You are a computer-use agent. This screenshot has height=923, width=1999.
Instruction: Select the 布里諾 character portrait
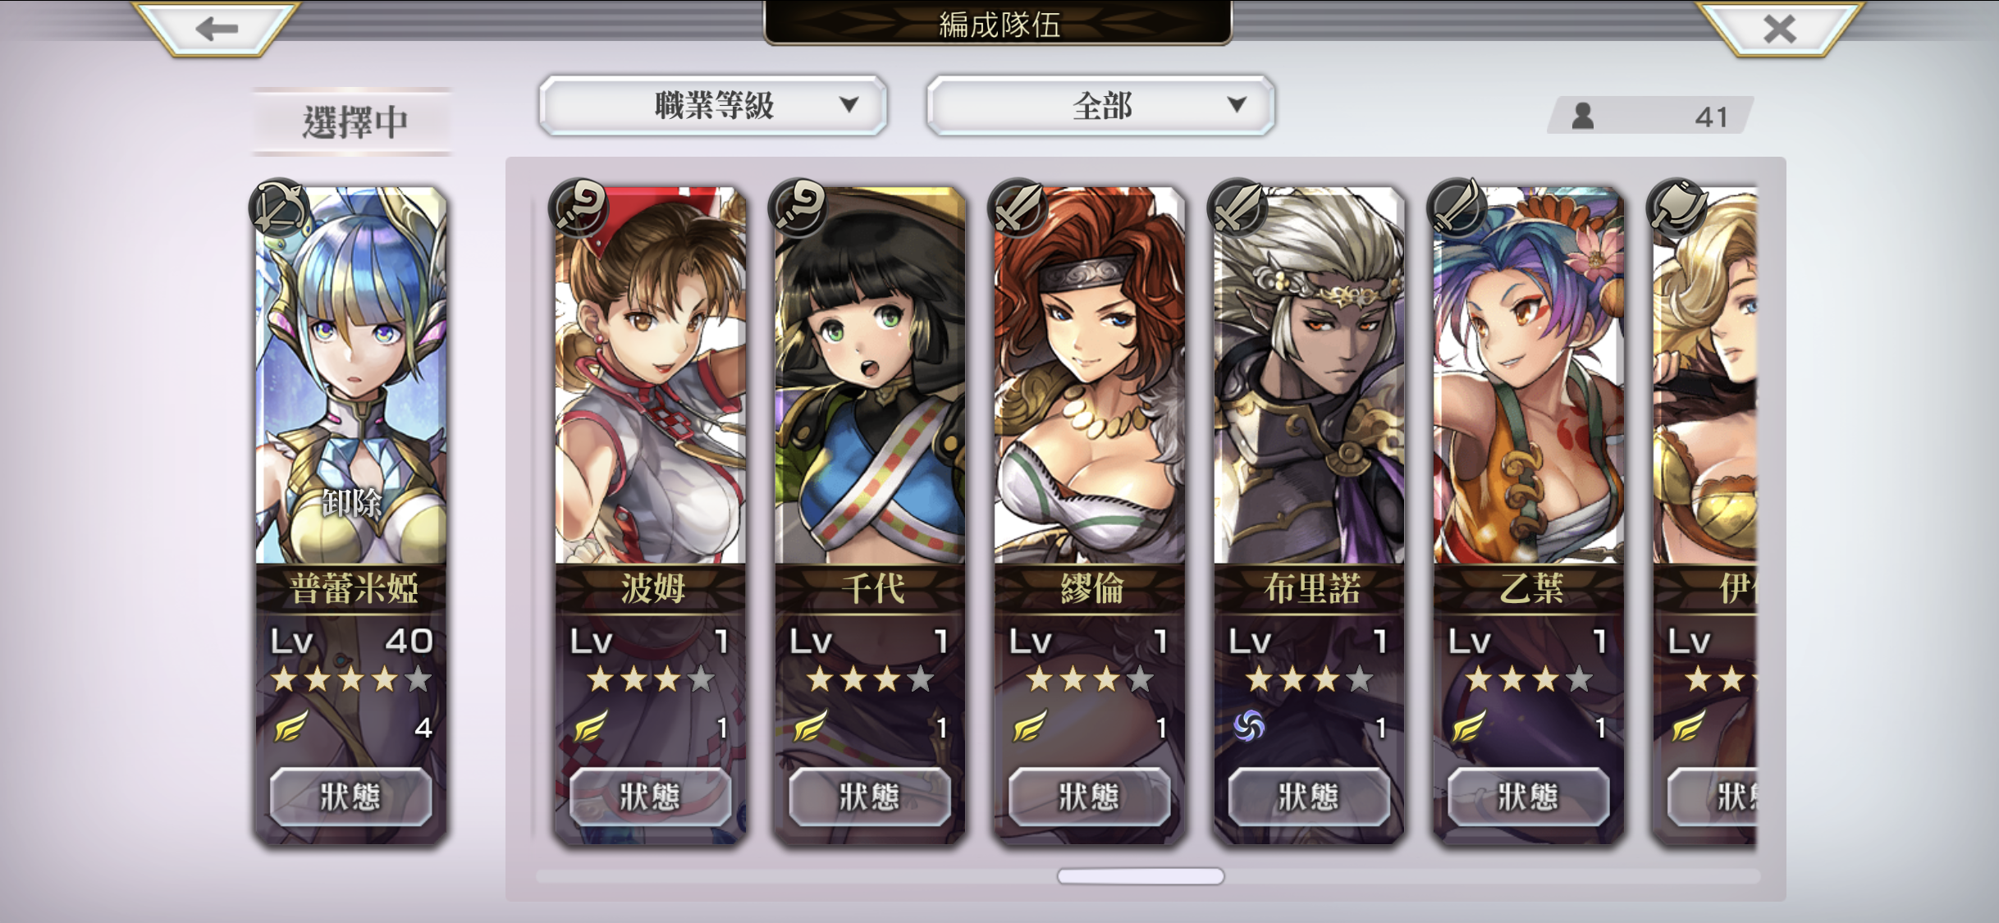[1309, 376]
